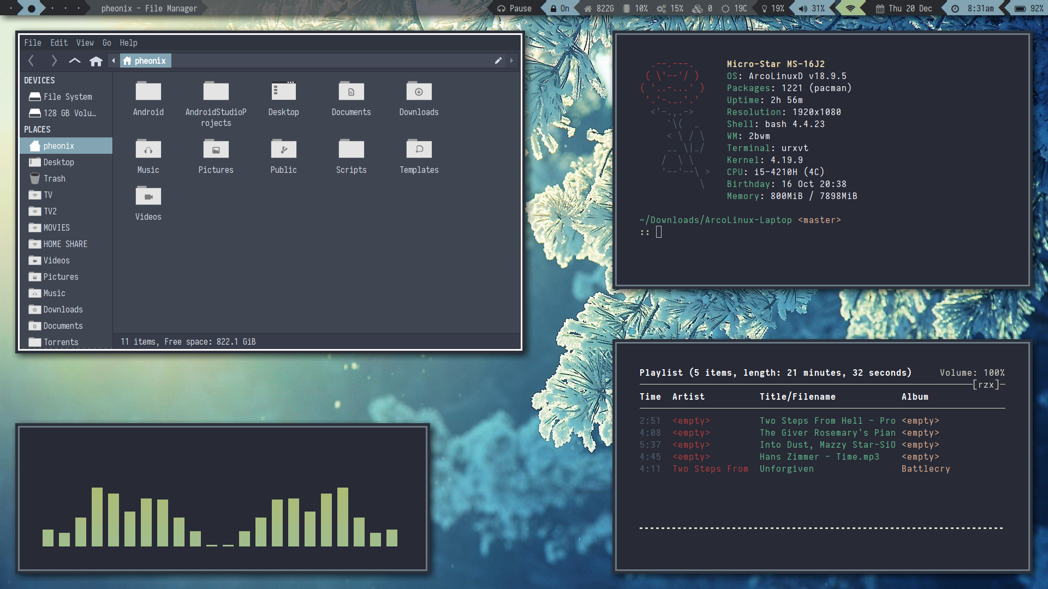Select the Unforgiven track in playlist

(x=787, y=469)
